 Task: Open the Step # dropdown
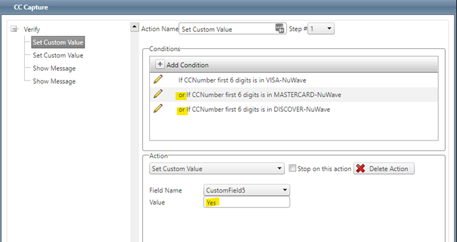coord(321,29)
